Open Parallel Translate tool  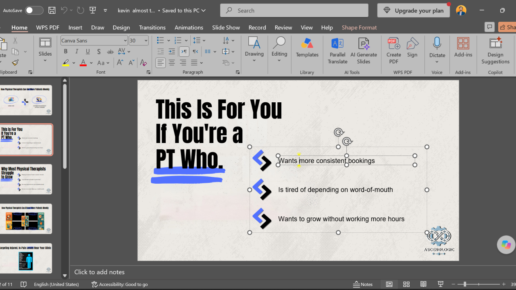tap(337, 51)
